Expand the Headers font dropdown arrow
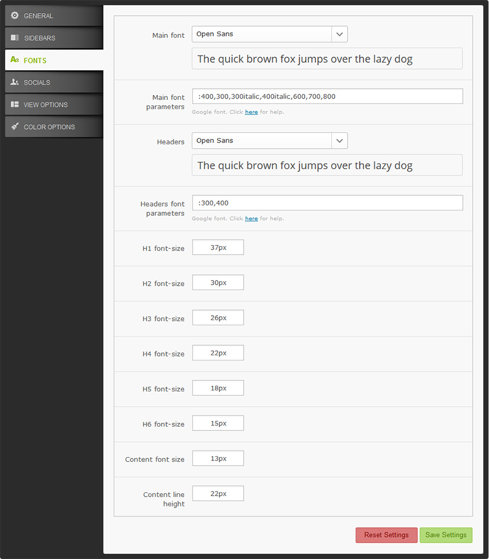 (339, 141)
